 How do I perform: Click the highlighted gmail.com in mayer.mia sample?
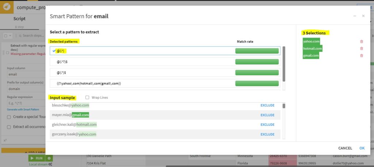tap(81, 115)
